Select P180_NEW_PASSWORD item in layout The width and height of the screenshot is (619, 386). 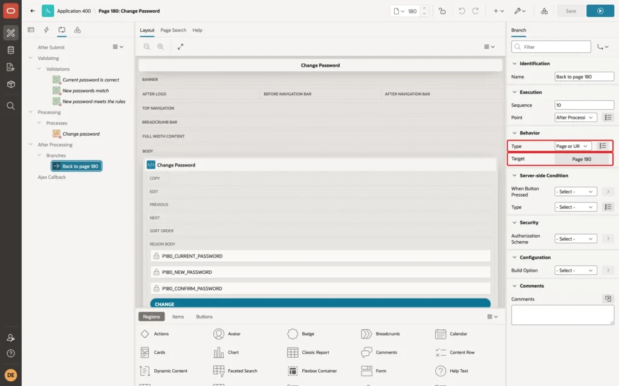320,272
